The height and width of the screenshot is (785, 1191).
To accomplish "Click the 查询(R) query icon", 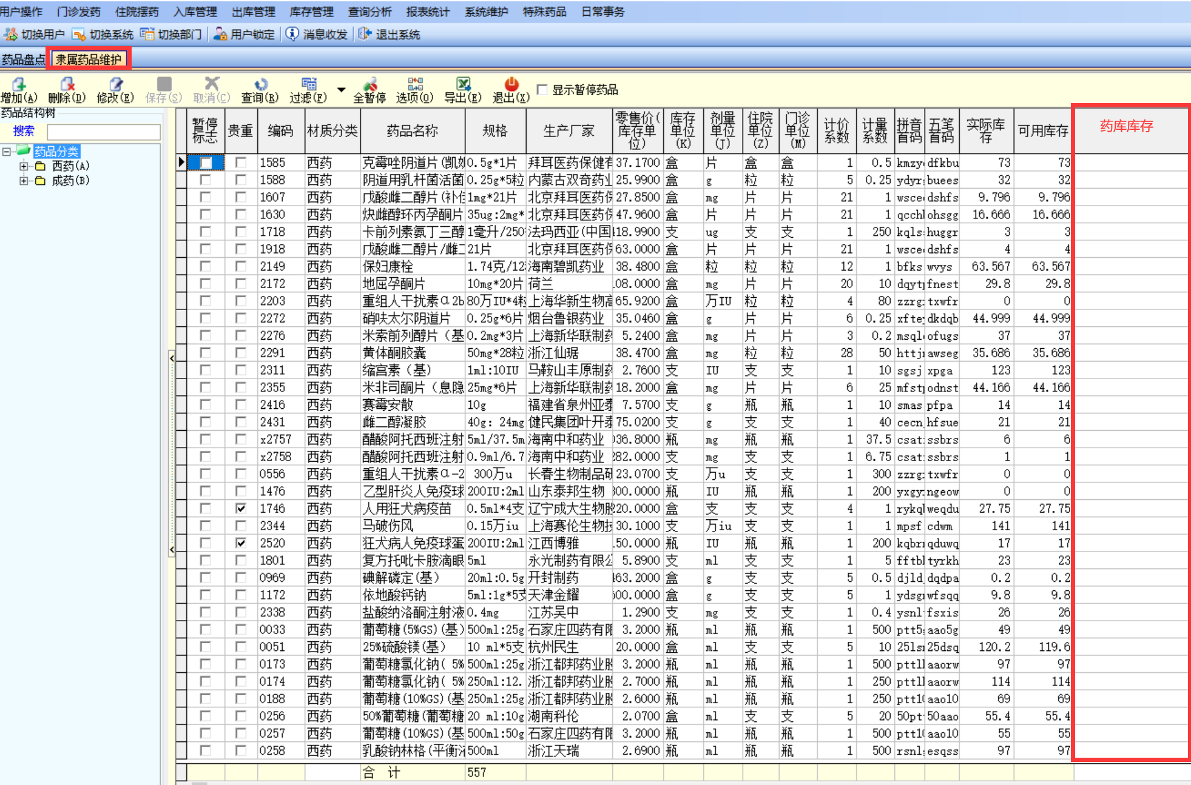I will (260, 84).
